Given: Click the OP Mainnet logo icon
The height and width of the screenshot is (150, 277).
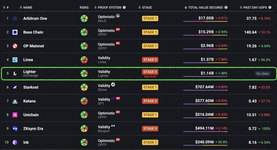Looking at the screenshot, I should point(15,46).
